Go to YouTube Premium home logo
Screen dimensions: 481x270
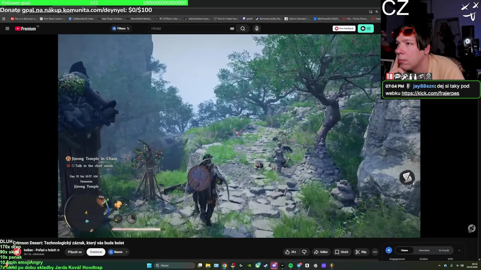26,28
